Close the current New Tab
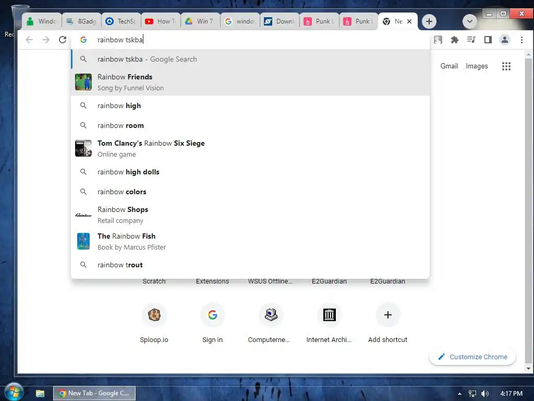 point(410,21)
